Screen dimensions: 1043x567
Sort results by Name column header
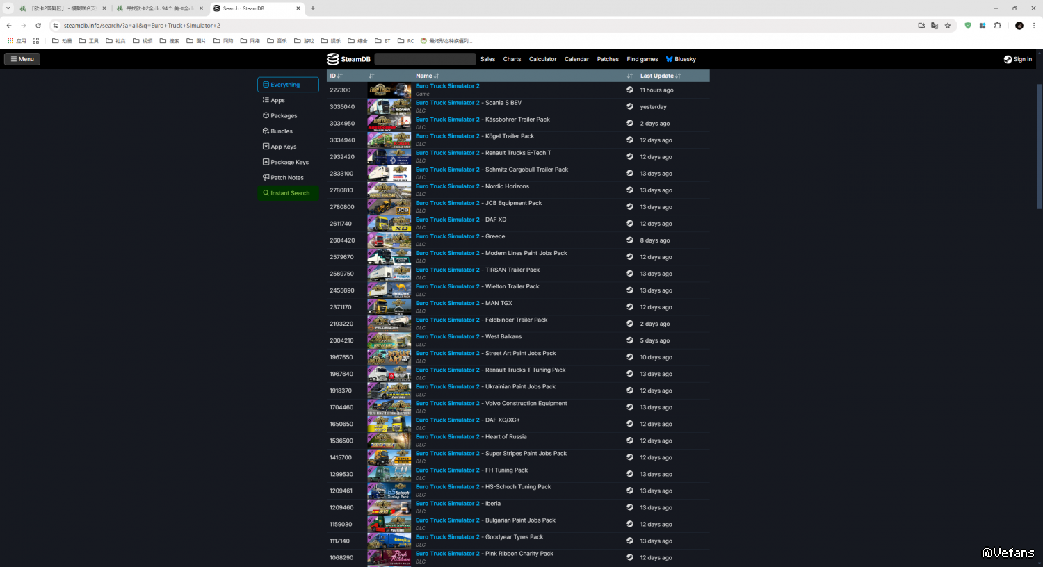427,76
